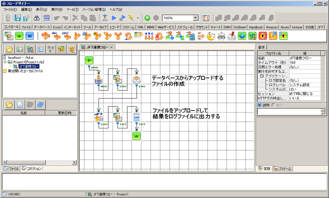The image size is (329, 198).
Task: Click the binoculars search icon
Action: click(37, 18)
